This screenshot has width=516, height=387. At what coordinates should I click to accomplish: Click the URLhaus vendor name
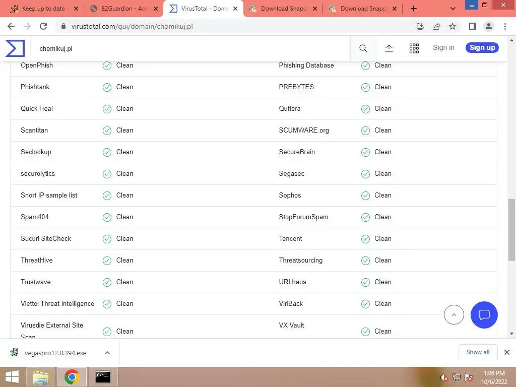pyautogui.click(x=293, y=282)
